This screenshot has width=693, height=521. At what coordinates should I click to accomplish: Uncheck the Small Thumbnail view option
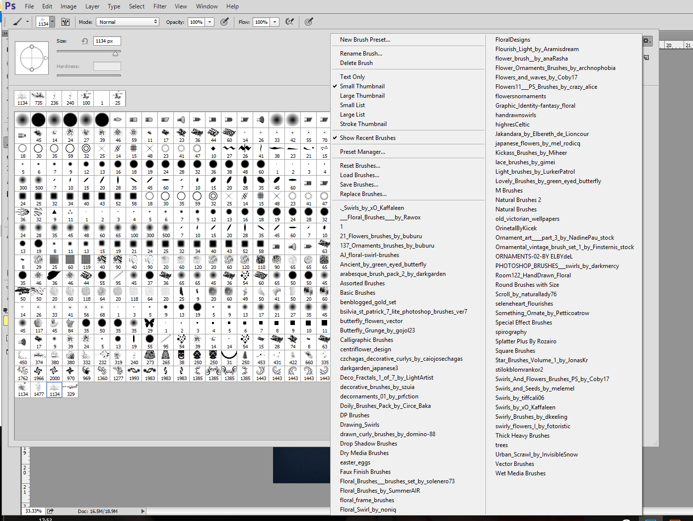tap(362, 86)
